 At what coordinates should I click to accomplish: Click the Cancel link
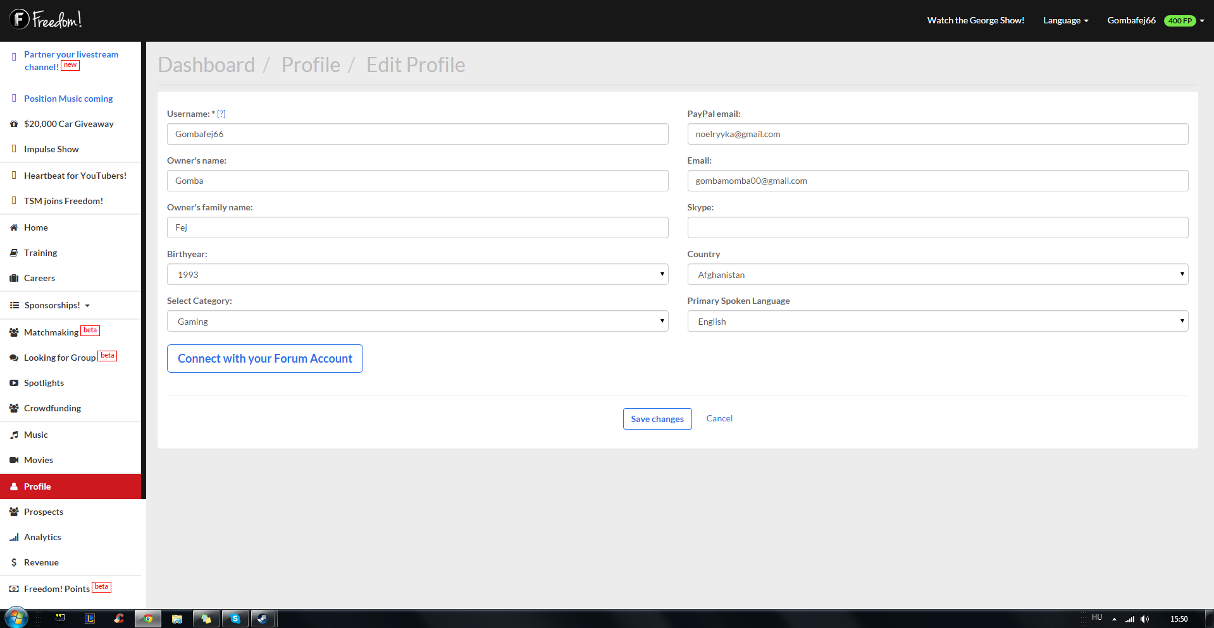[719, 418]
